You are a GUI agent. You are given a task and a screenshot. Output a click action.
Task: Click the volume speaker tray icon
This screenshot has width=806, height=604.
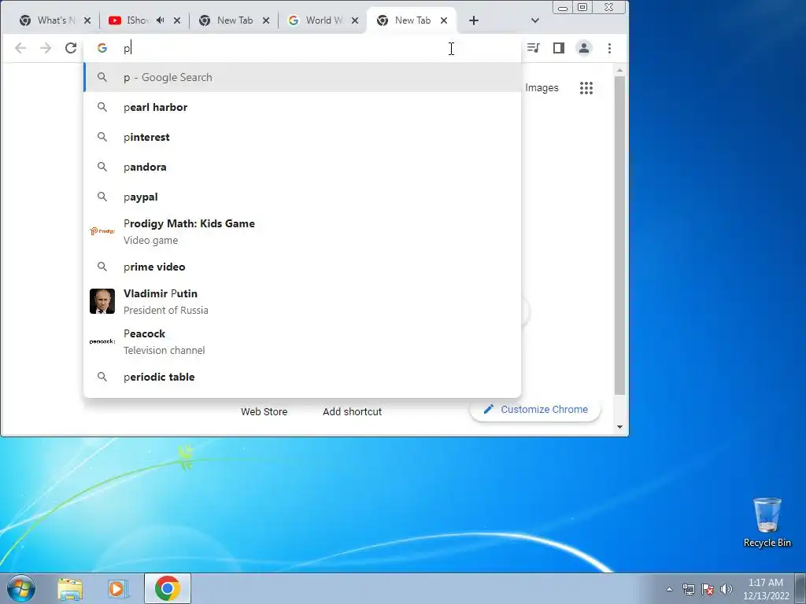point(727,589)
